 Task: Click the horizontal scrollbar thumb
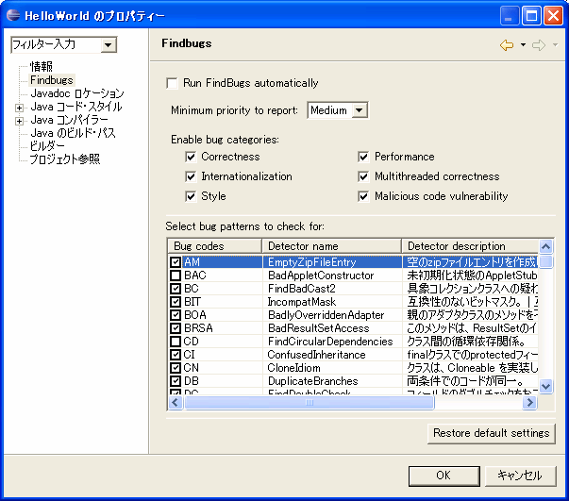tap(310, 402)
